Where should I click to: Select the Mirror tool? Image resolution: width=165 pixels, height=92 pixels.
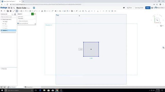click(x=65, y=11)
